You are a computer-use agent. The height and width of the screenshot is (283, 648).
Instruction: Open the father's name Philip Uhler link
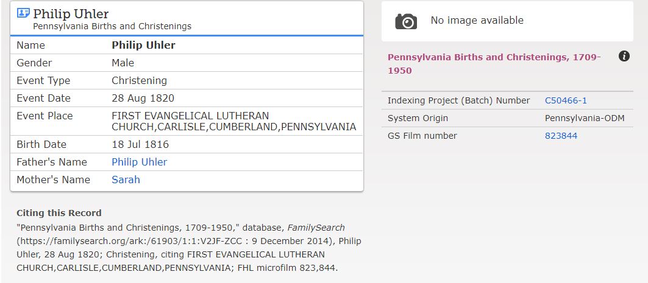click(x=139, y=162)
